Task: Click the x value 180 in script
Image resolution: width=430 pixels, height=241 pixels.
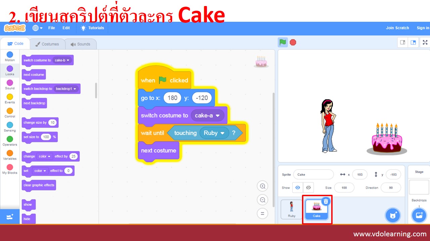Action: pyautogui.click(x=172, y=98)
